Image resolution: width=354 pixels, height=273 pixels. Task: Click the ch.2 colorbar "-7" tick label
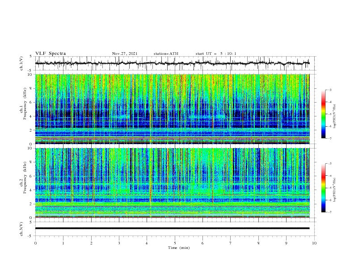tap(330, 212)
